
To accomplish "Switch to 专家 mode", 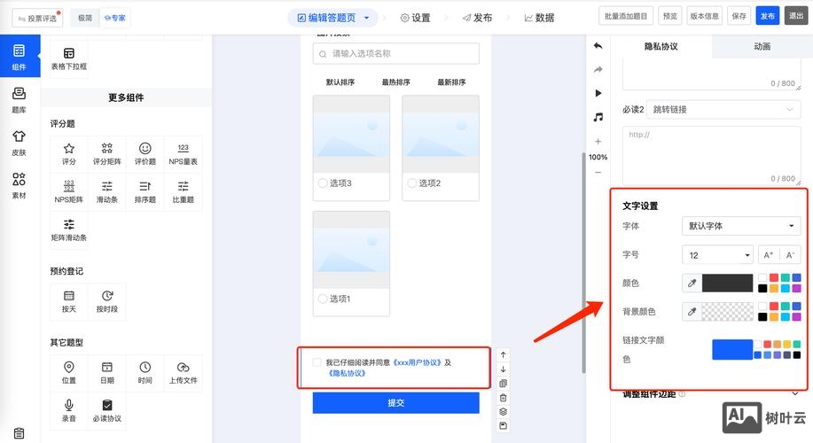I will [114, 18].
